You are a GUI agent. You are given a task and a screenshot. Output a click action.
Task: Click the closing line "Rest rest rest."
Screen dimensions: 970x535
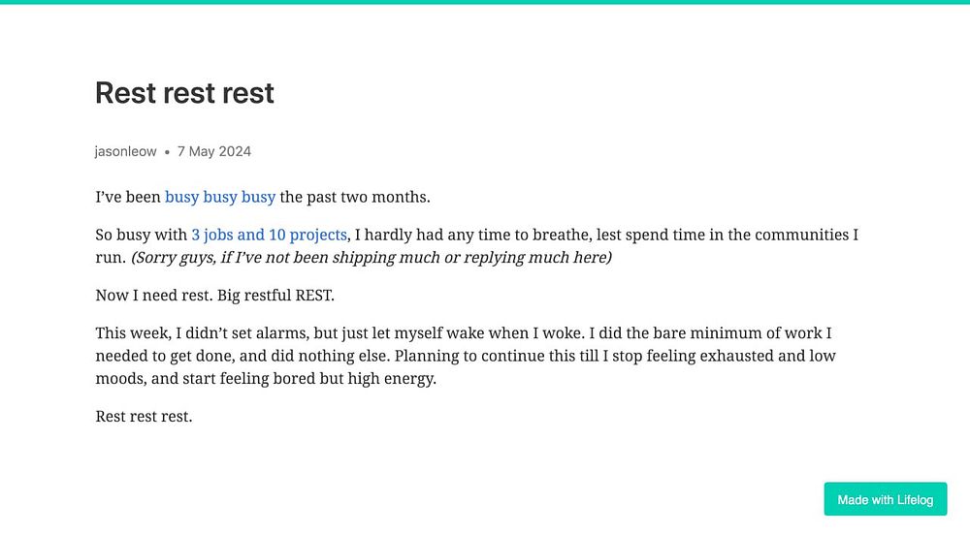point(144,417)
